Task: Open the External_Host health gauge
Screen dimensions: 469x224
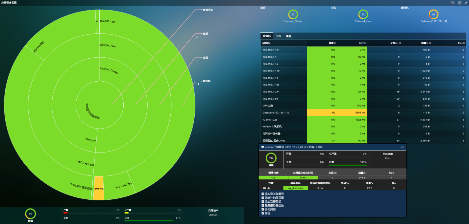Action: coord(363,14)
